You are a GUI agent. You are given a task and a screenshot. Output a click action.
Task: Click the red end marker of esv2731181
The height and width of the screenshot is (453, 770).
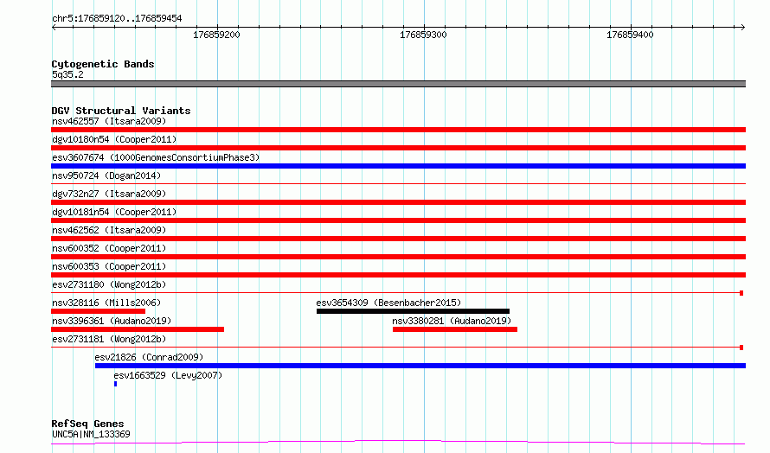[741, 348]
